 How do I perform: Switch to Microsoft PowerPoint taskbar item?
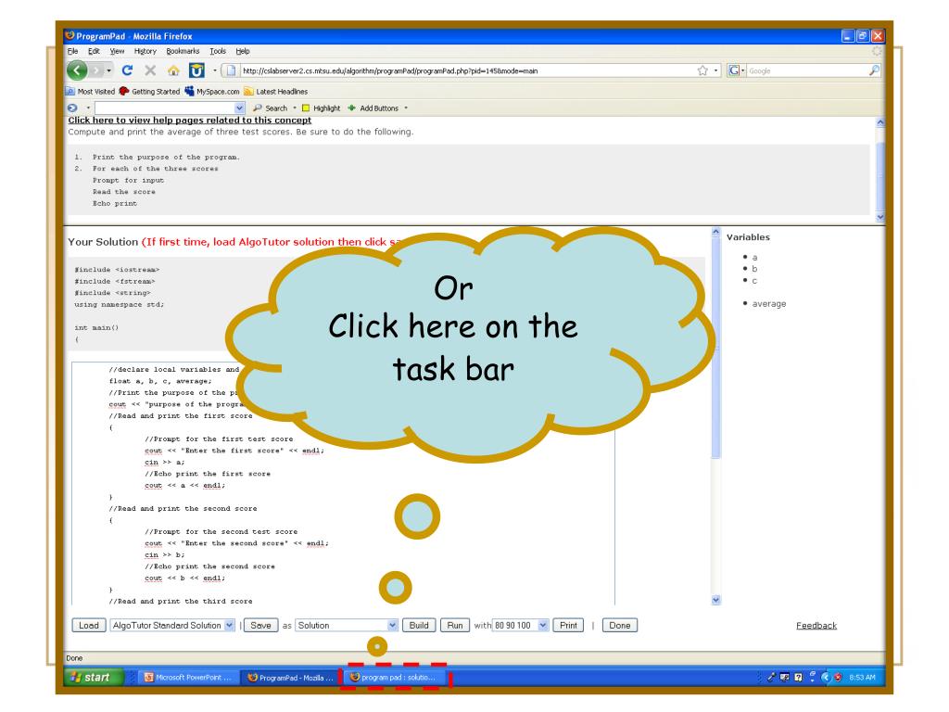[188, 678]
